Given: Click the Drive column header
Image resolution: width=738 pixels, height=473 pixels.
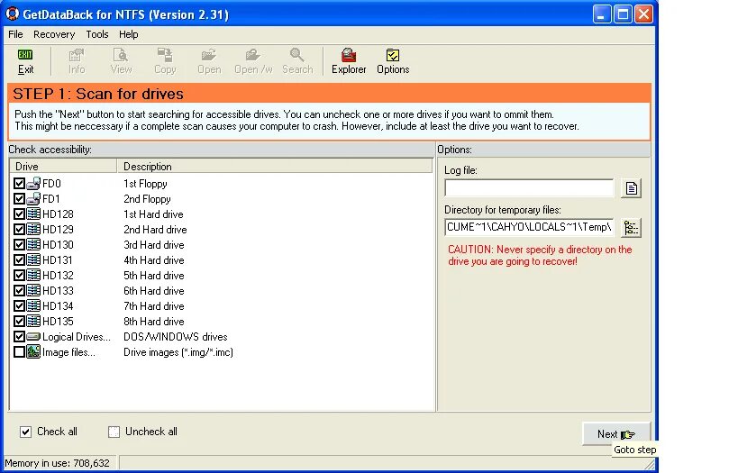Looking at the screenshot, I should coord(63,166).
